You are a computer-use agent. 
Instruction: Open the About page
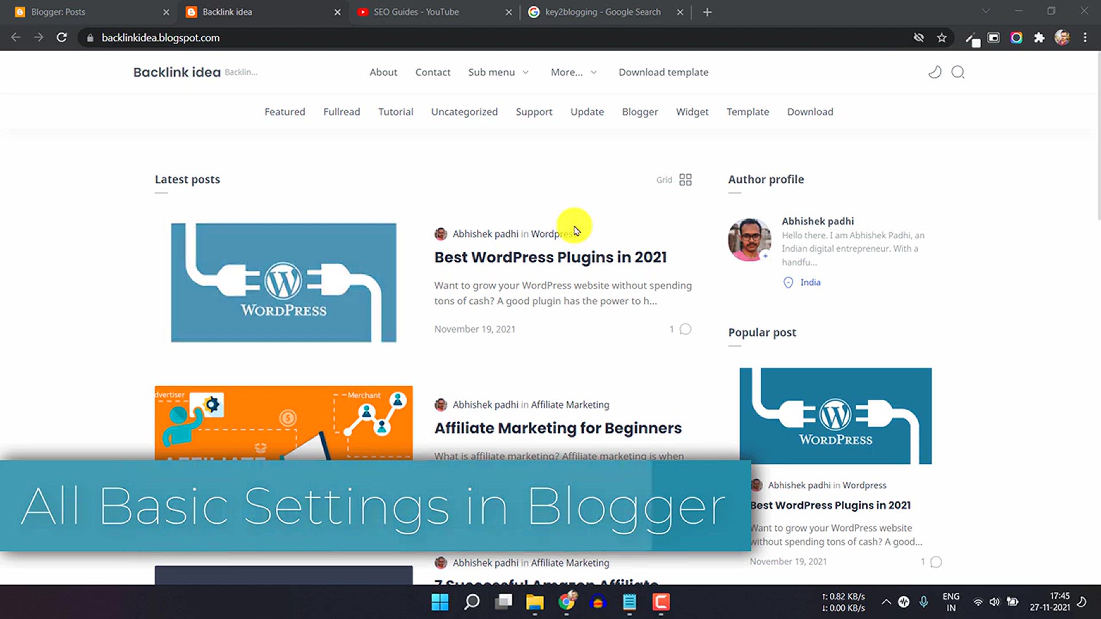tap(383, 72)
